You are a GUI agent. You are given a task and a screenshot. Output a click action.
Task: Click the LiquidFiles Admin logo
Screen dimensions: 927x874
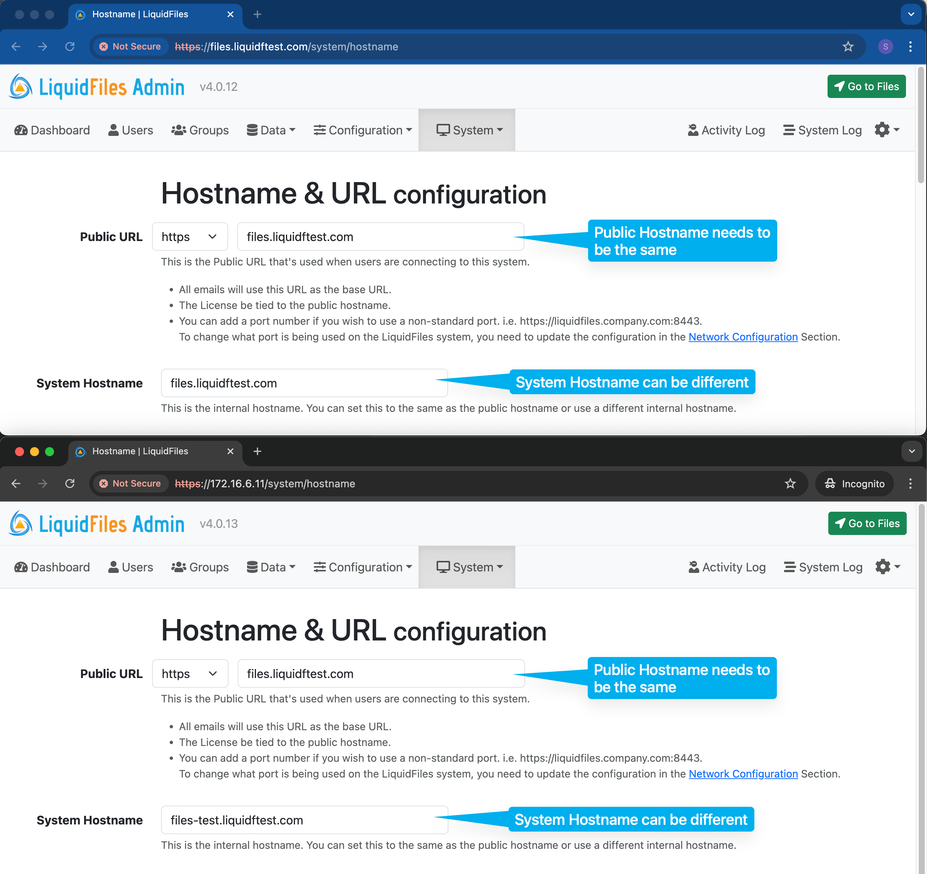coord(96,86)
